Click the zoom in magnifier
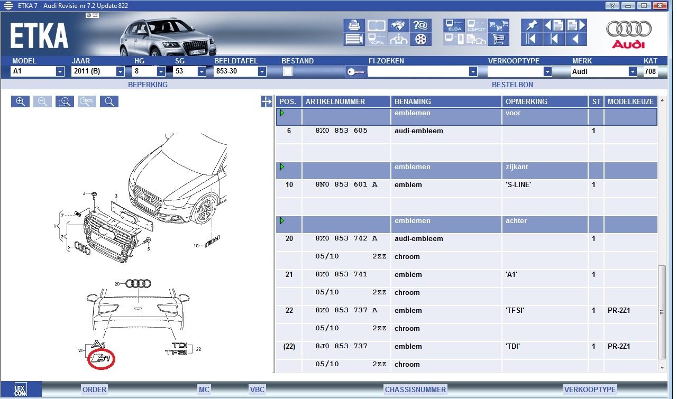Viewport: 677px width, 399px height. (20, 101)
